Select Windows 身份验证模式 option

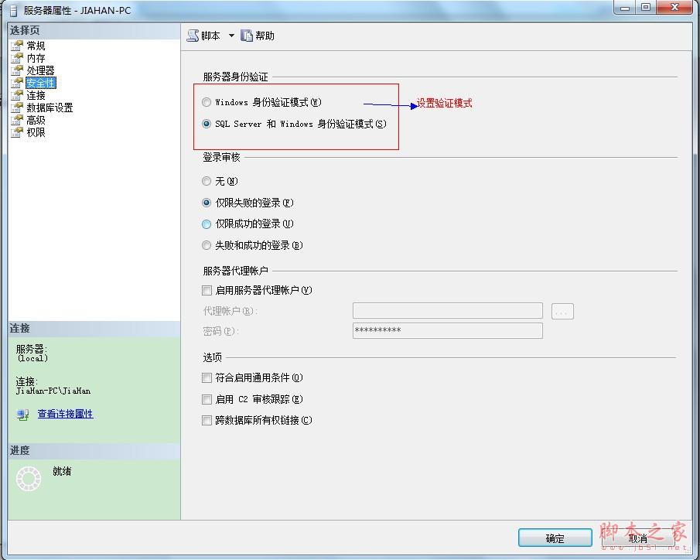click(x=207, y=101)
